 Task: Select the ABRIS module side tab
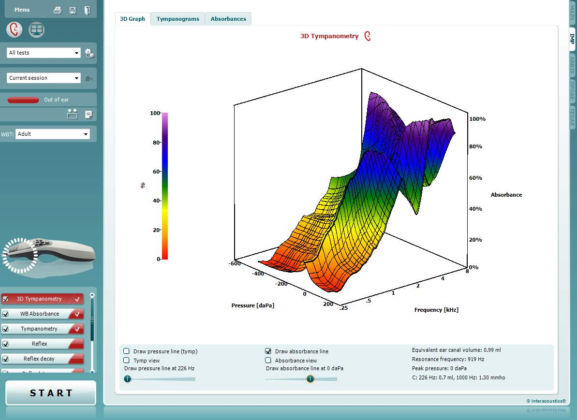[x=572, y=65]
